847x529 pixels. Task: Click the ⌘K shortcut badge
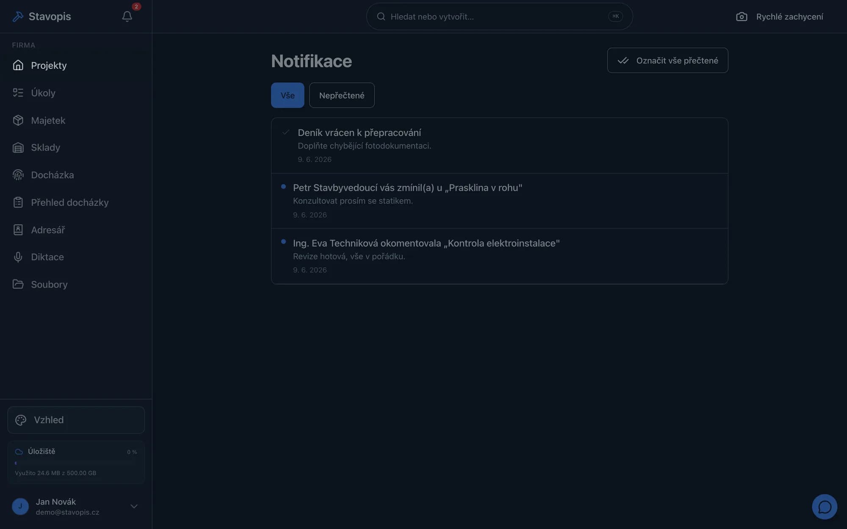[615, 16]
